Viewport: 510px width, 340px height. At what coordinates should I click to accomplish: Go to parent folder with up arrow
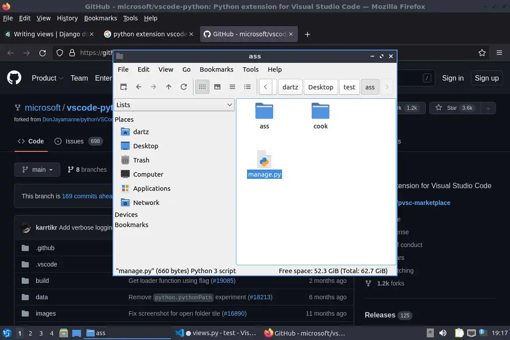coord(169,87)
